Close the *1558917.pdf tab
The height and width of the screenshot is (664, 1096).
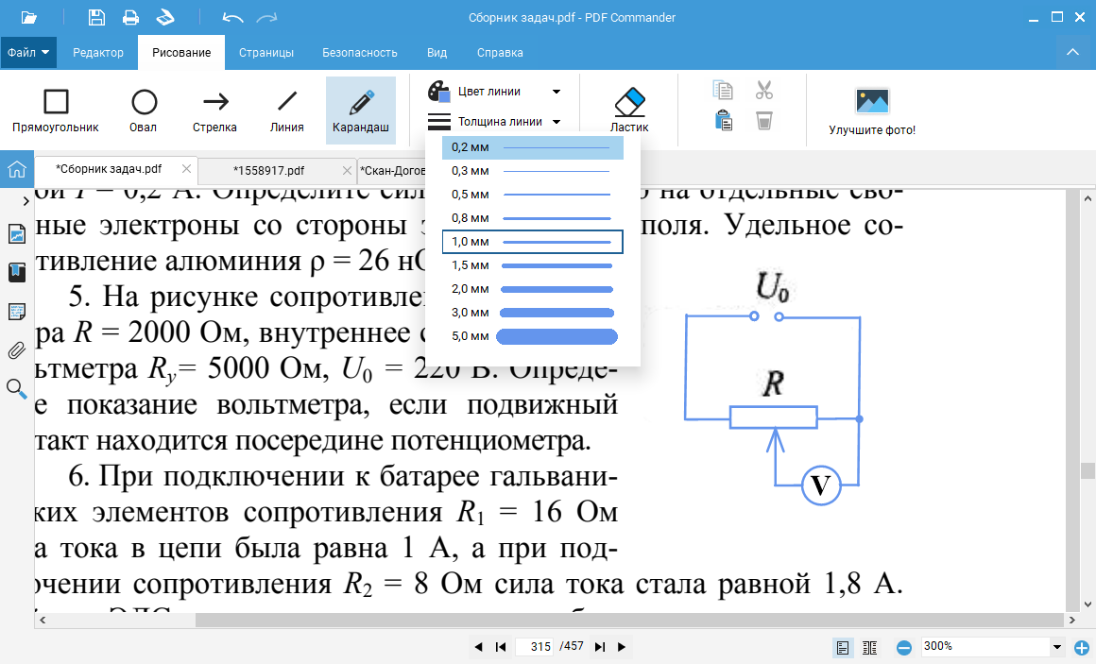pos(347,170)
